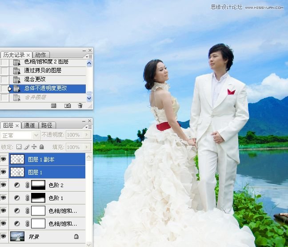Select history state 通过拷贝的图层
The image size is (288, 247).
tap(48, 71)
